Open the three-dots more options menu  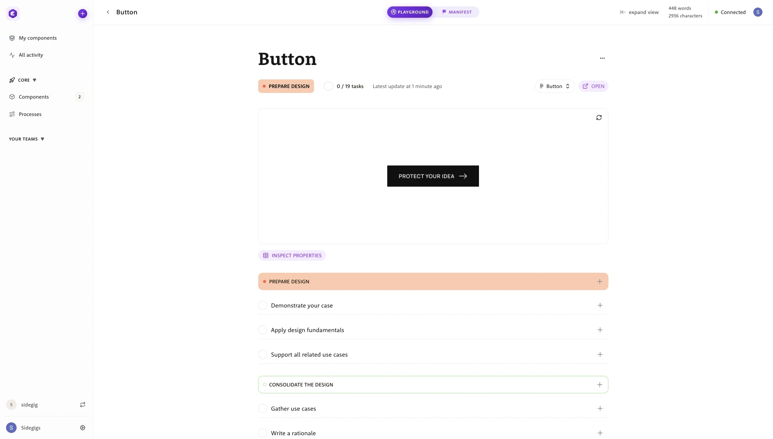pos(602,58)
